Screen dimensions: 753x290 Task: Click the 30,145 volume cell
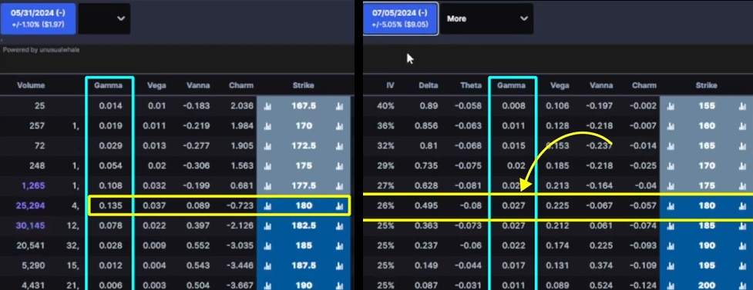click(30, 225)
